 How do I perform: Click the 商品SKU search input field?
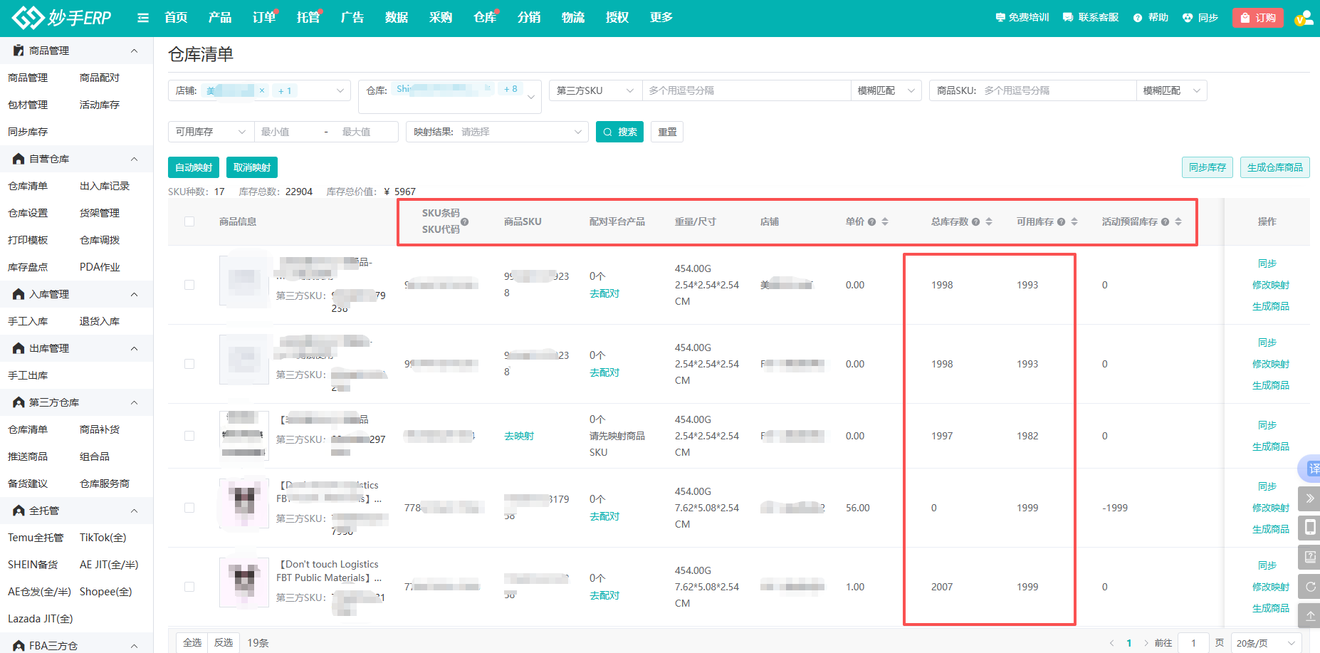(x=1057, y=90)
